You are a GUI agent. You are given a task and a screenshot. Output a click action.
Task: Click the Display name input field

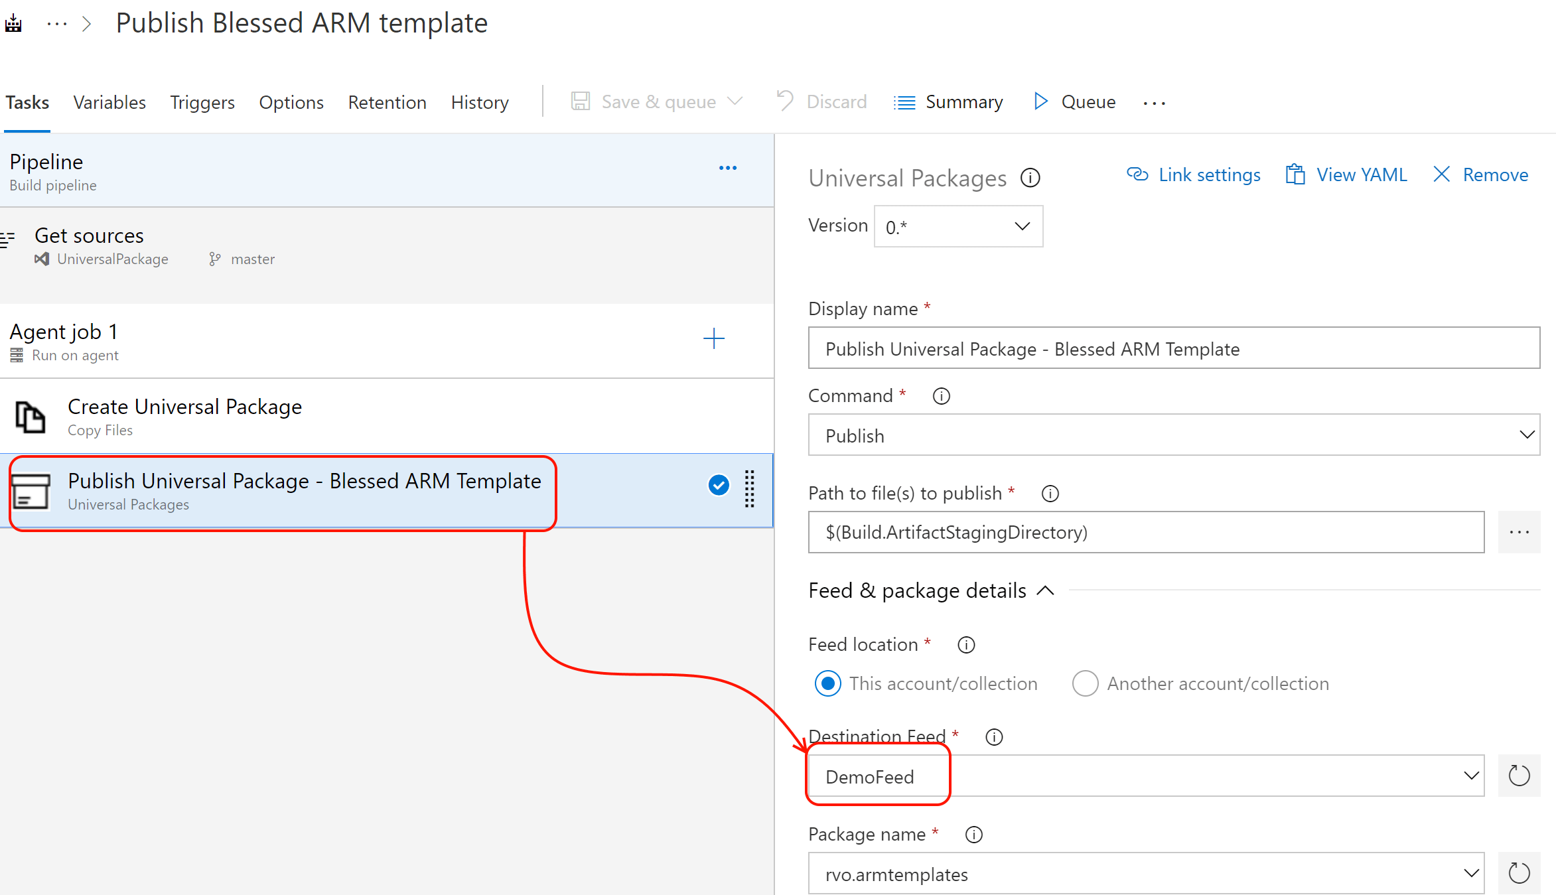(x=1173, y=348)
